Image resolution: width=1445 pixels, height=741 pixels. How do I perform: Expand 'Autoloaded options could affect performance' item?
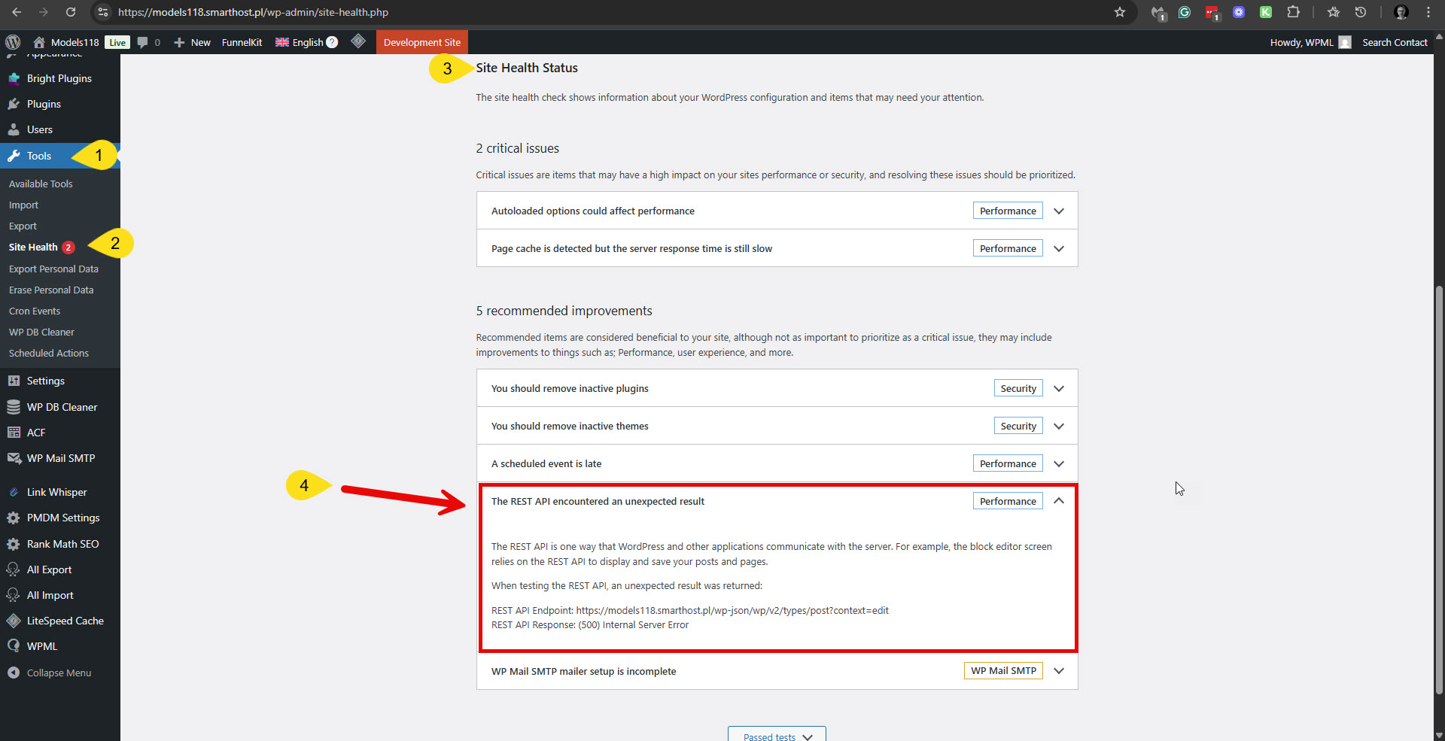point(777,211)
